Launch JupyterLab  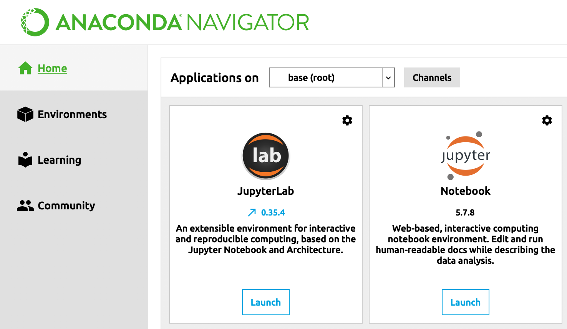coord(265,302)
